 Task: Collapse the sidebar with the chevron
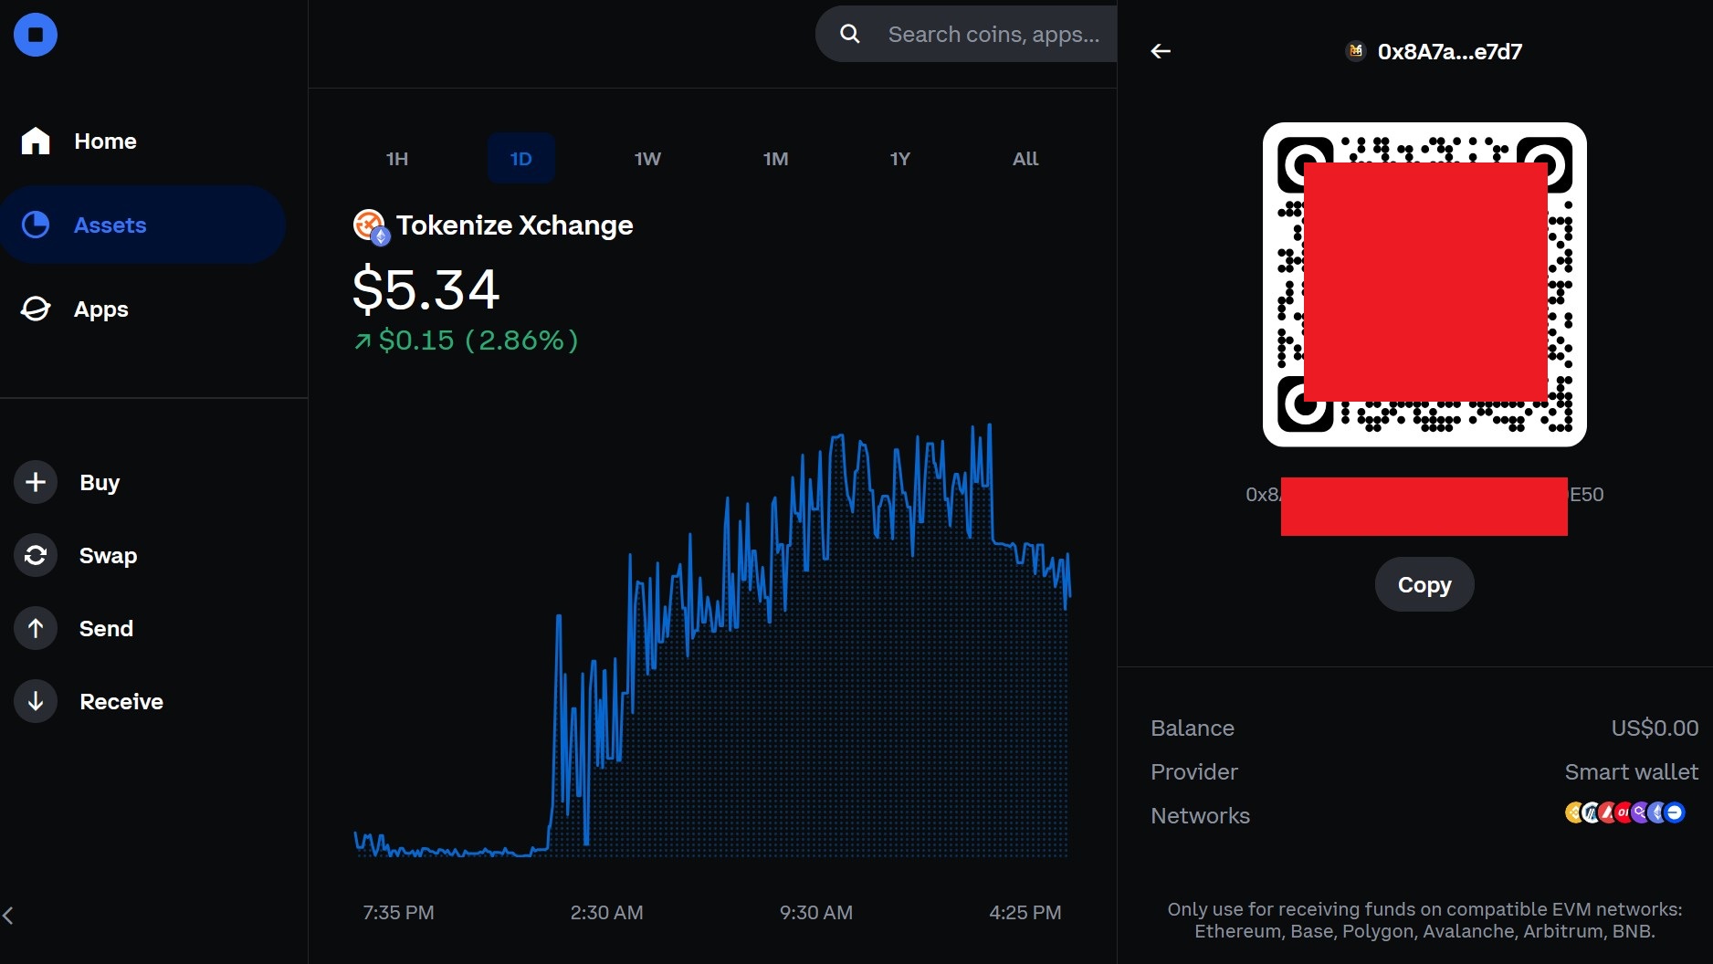click(x=8, y=915)
